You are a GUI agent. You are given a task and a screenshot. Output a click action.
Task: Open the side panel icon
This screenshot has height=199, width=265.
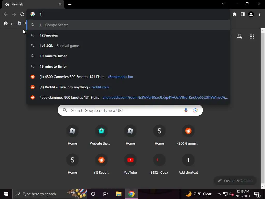243,14
